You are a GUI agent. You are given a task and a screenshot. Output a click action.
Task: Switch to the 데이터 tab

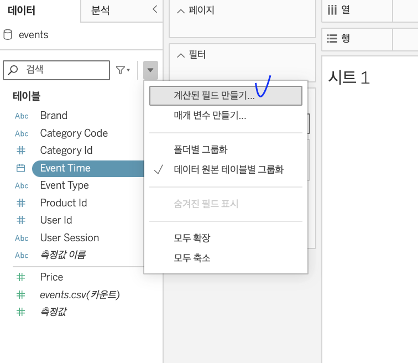click(22, 11)
